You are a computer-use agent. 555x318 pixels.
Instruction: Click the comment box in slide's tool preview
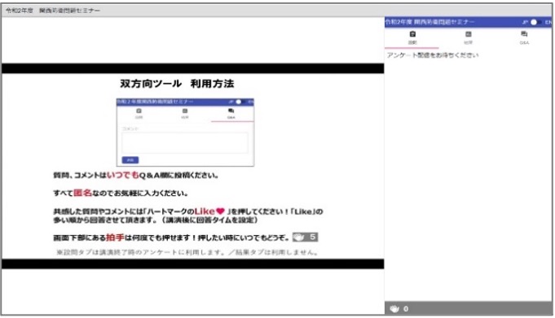(185, 143)
